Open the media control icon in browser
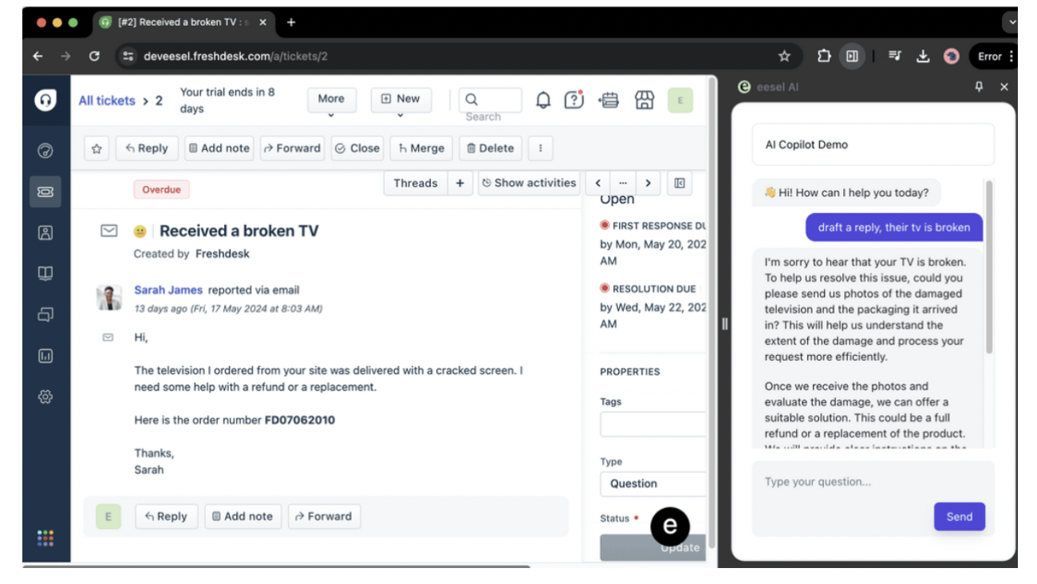The width and height of the screenshot is (1037, 584). pyautogui.click(x=895, y=56)
